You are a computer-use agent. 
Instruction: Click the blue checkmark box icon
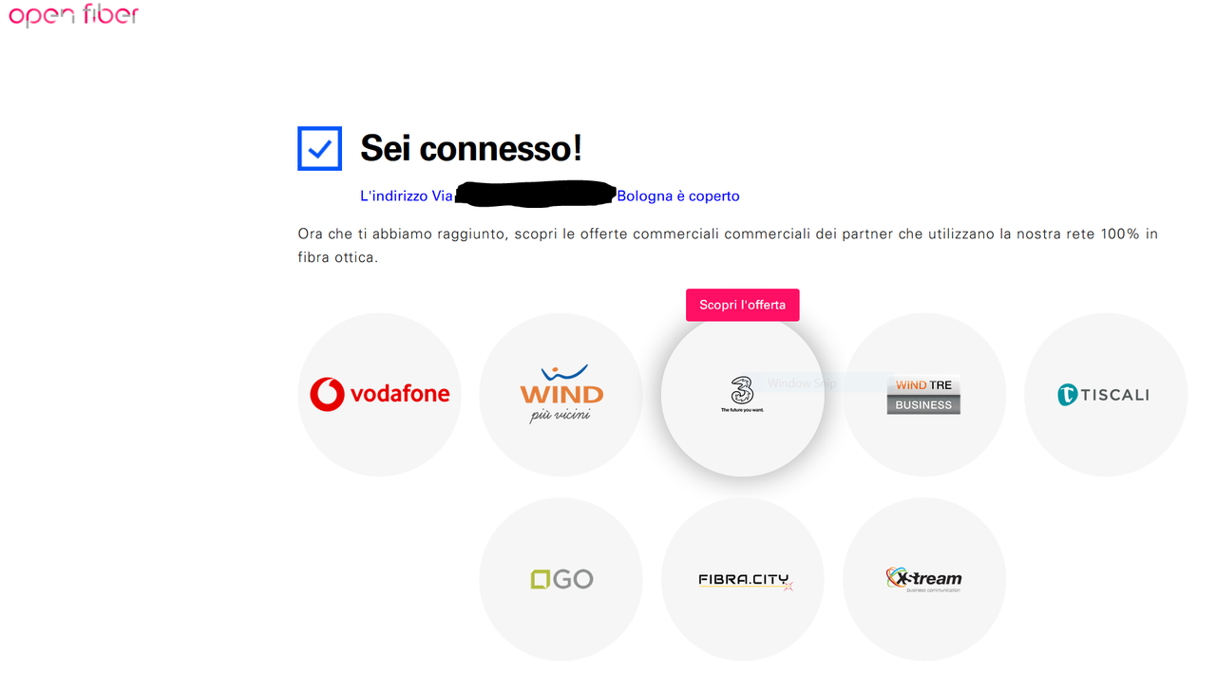319,148
